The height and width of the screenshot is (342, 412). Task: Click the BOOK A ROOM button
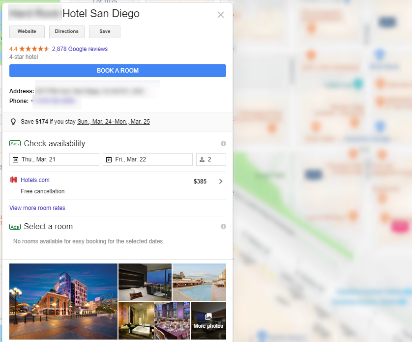pos(118,71)
